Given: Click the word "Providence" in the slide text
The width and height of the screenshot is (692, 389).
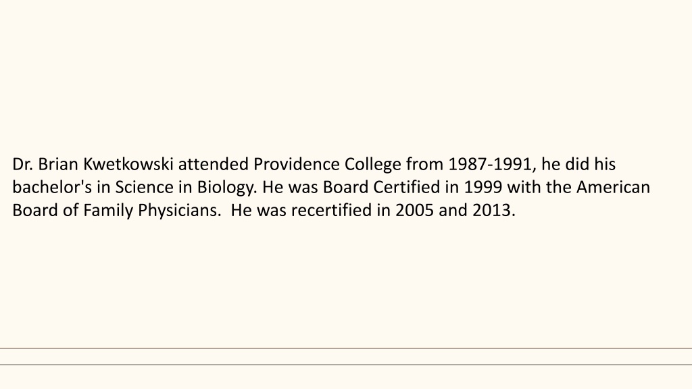Looking at the screenshot, I should click(x=296, y=164).
